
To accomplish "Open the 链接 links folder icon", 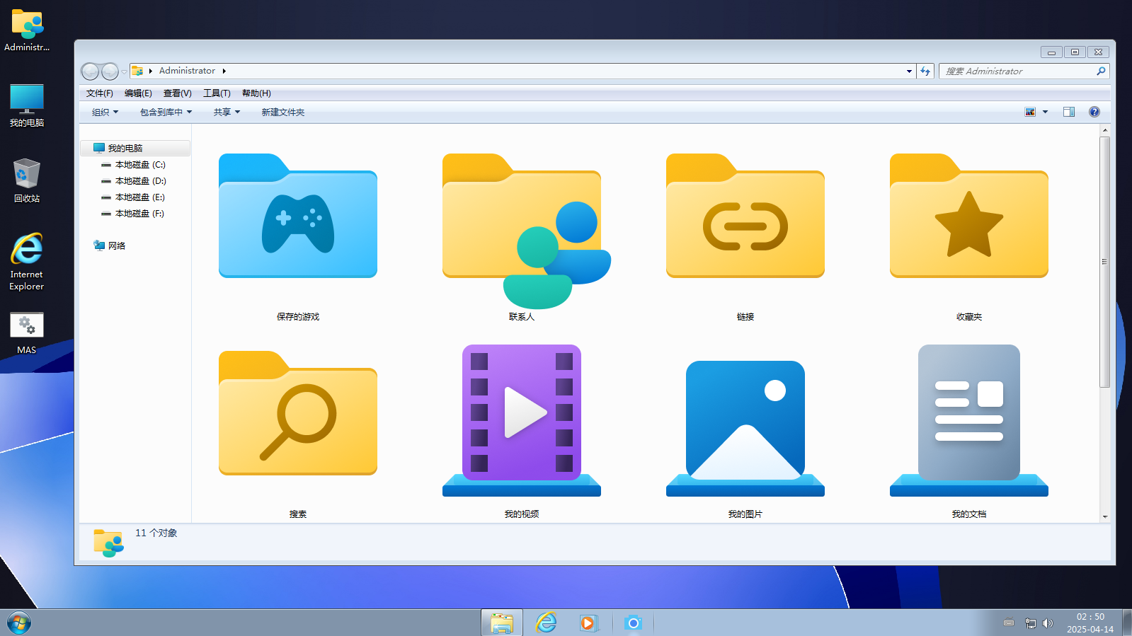I will [745, 216].
